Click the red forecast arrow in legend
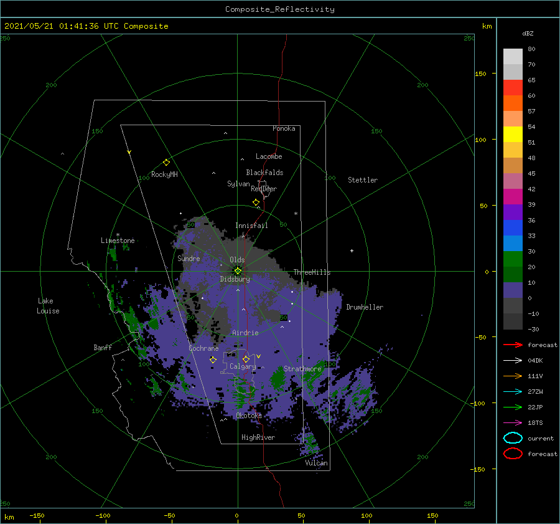The image size is (560, 524). 513,345
